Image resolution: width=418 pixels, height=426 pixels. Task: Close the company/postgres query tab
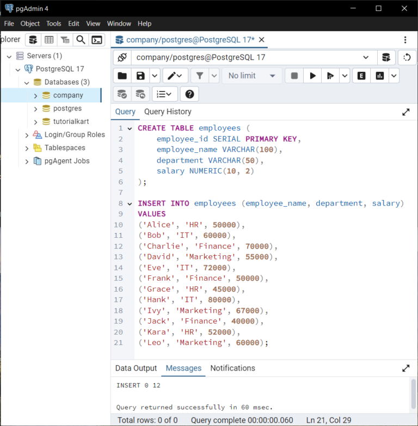coord(261,40)
